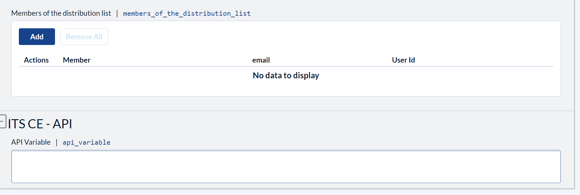This screenshot has width=580, height=195.
Task: Click the "Members of the distribution list" label
Action: [x=61, y=13]
